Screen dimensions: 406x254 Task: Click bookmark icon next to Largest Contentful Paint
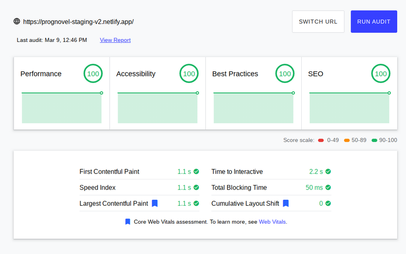155,203
